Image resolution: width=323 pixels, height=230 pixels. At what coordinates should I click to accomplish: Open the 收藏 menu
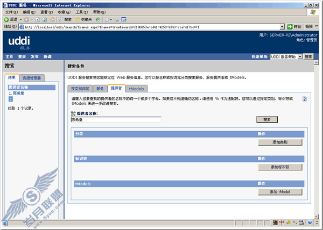pyautogui.click(x=64, y=12)
